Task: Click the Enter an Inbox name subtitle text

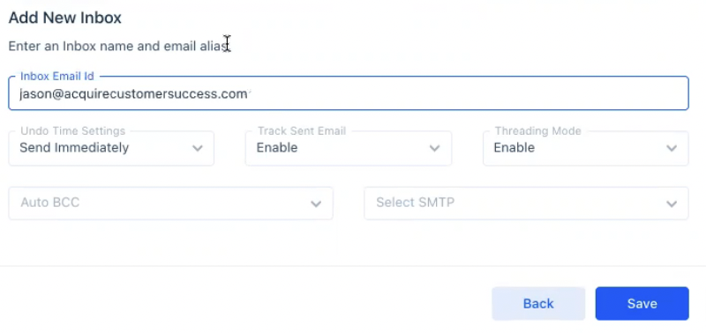Action: (118, 47)
